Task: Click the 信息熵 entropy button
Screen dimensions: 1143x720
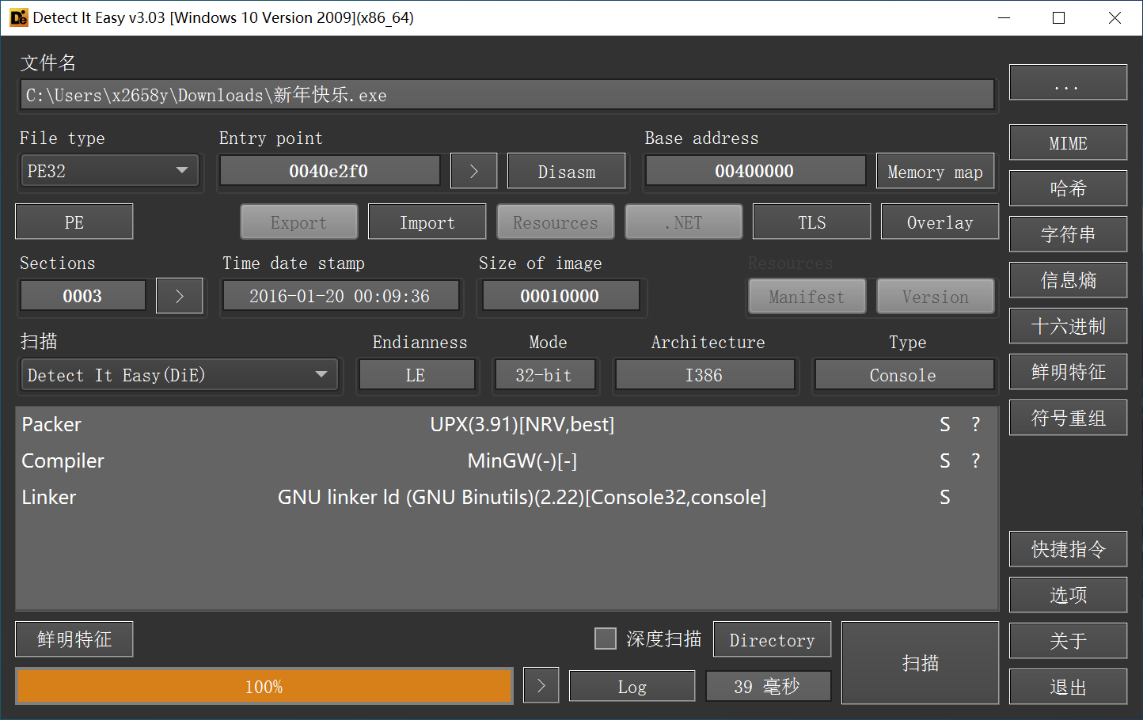Action: (x=1068, y=280)
